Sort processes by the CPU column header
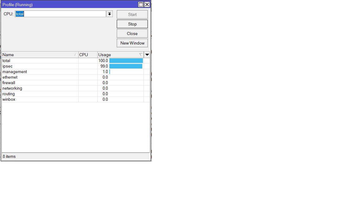This screenshot has width=354, height=199. coord(88,54)
